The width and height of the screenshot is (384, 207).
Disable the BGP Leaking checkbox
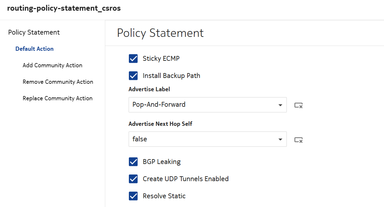[x=133, y=162]
